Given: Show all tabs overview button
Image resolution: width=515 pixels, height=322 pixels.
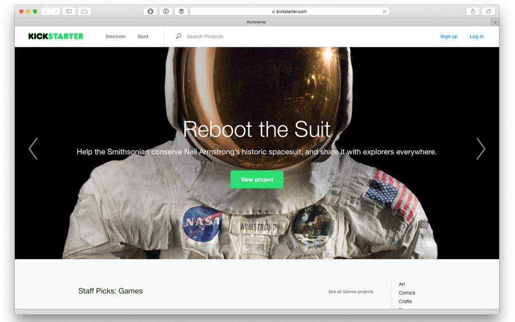Looking at the screenshot, I should 489,11.
